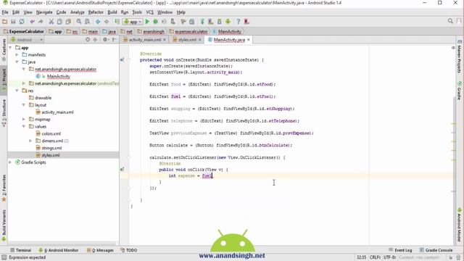
Task: Click the Synchronize toolbar icon
Action: (22, 22)
